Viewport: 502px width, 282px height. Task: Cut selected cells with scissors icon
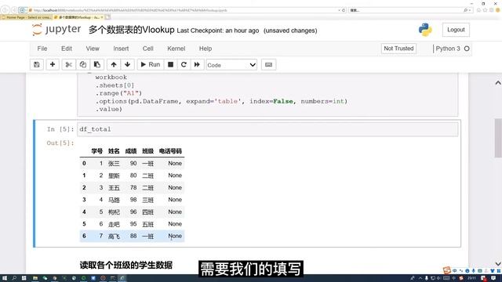68,64
